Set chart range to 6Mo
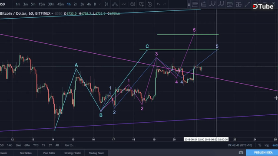278x156 pixels. 27,145
